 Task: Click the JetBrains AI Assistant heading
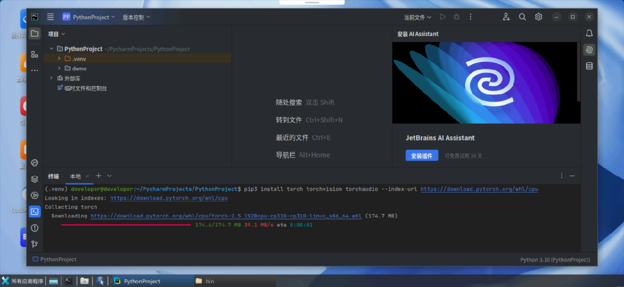[x=440, y=138]
